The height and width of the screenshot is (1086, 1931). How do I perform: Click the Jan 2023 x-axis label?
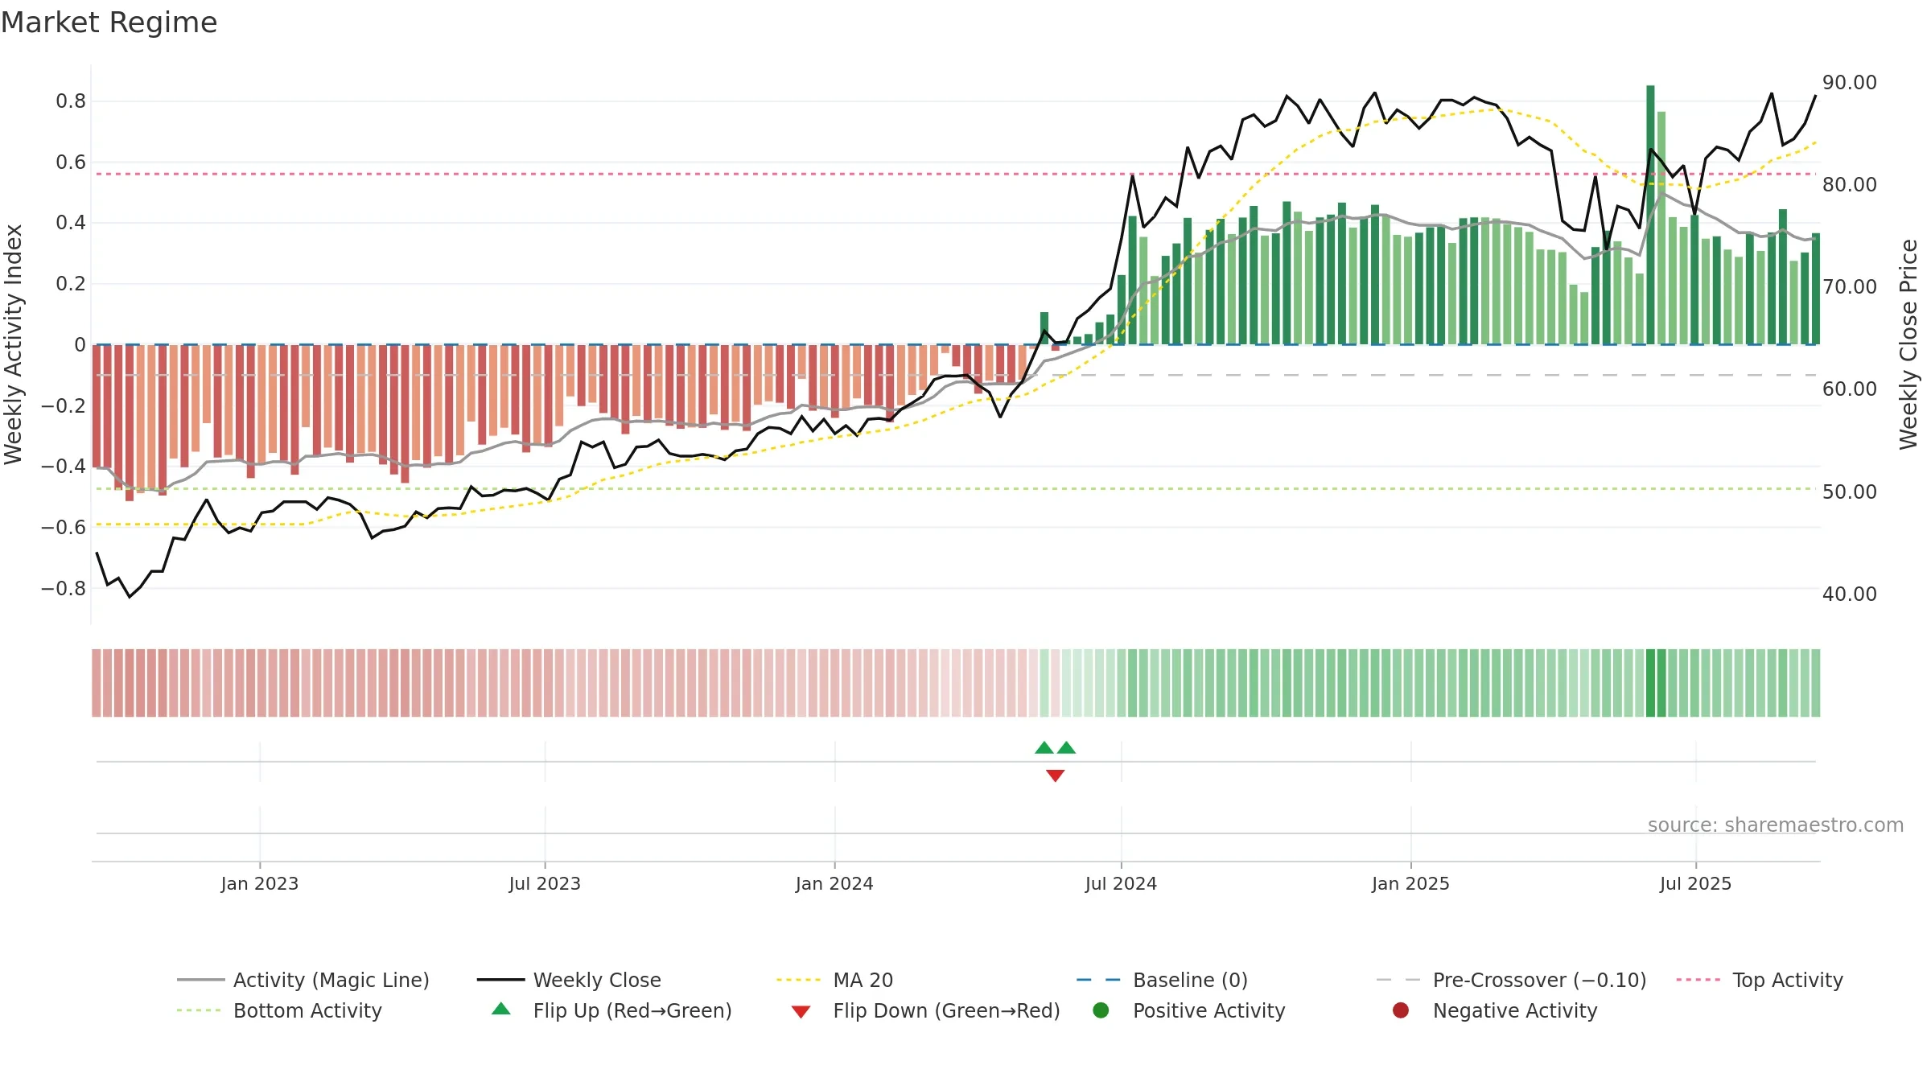(260, 884)
